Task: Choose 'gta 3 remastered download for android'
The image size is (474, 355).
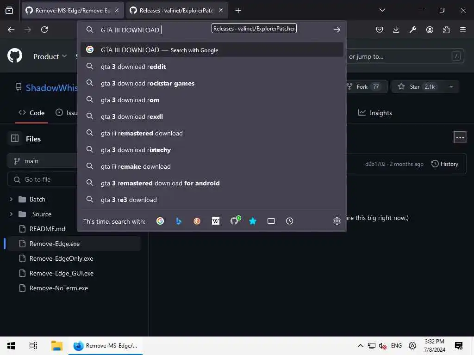Action: [x=212, y=183]
